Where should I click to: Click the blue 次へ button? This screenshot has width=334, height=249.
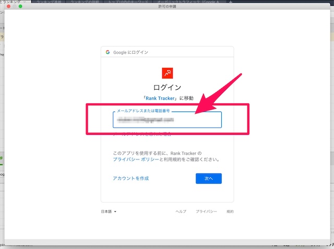tap(209, 178)
